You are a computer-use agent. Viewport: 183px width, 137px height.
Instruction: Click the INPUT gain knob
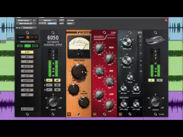[x=53, y=102]
